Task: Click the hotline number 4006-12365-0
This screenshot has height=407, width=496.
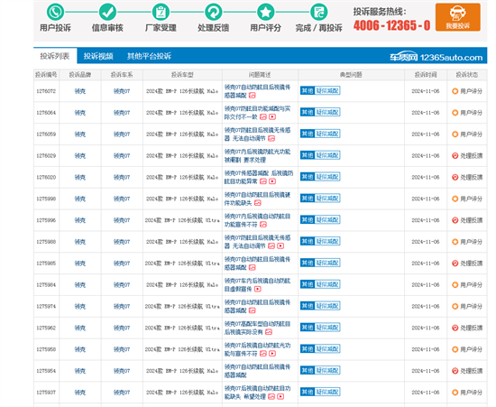Action: 392,25
